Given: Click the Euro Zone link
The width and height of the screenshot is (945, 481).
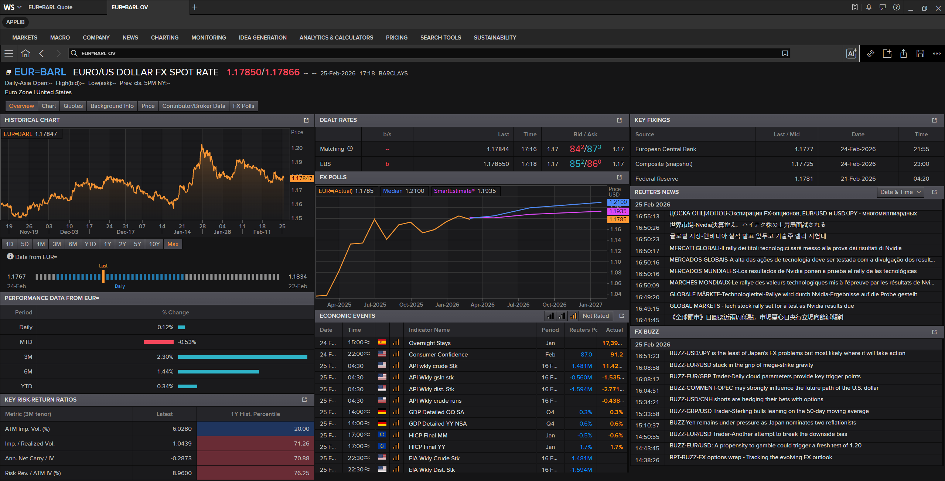Looking at the screenshot, I should pyautogui.click(x=18, y=92).
